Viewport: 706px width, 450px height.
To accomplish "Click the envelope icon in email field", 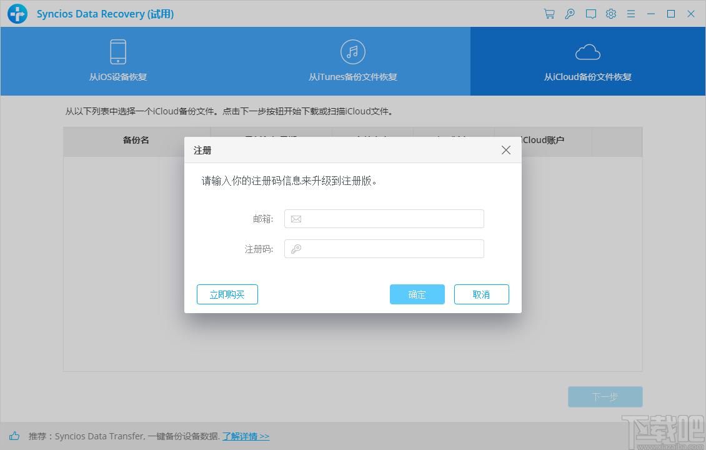I will click(296, 219).
